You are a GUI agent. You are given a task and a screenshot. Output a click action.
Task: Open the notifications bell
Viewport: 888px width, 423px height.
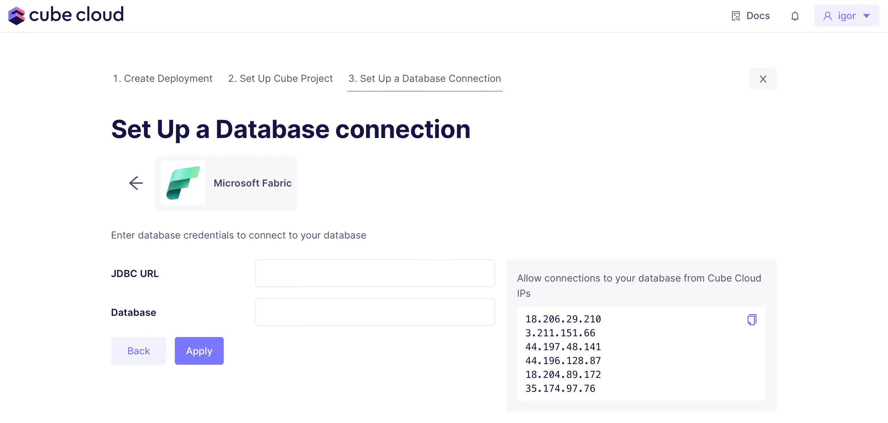(x=795, y=16)
